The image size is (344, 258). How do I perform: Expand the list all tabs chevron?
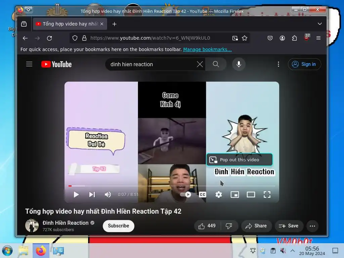(320, 24)
